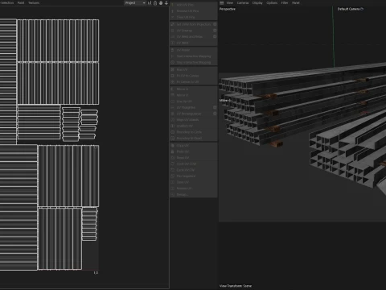This screenshot has width=386, height=290.
Task: Click the Perspective view label
Action: (x=228, y=9)
